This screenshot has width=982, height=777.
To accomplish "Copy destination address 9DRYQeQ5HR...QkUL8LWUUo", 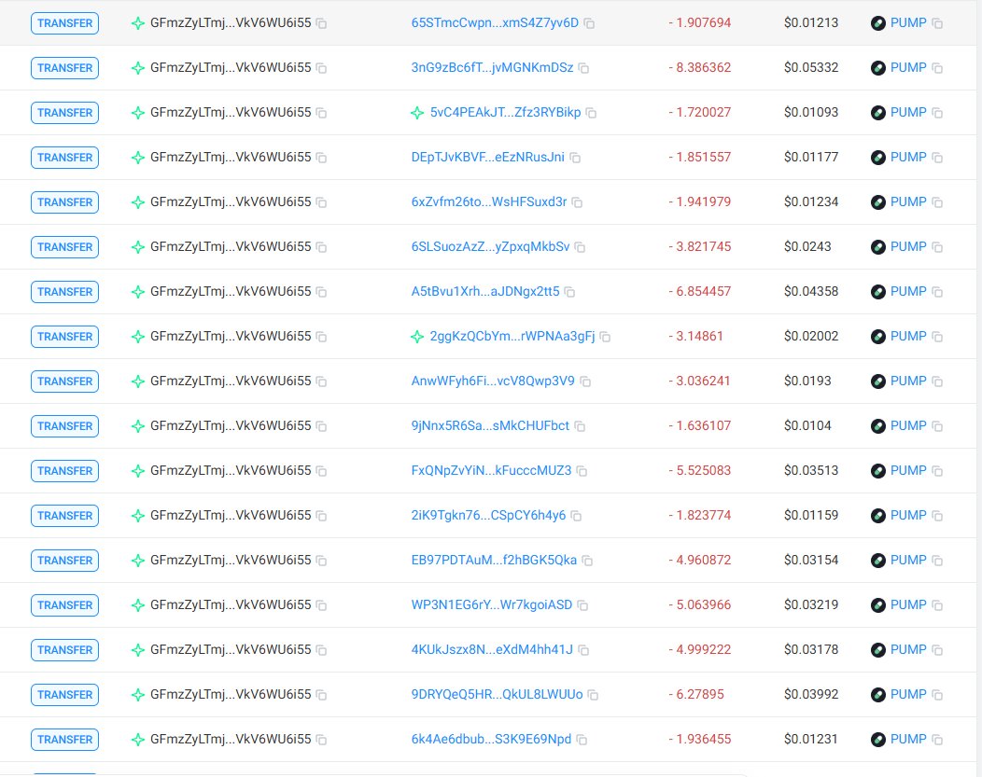I will (593, 695).
